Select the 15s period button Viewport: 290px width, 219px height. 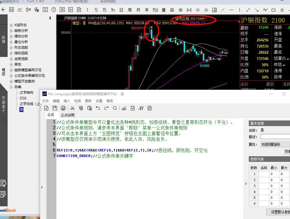pyautogui.click(x=155, y=10)
